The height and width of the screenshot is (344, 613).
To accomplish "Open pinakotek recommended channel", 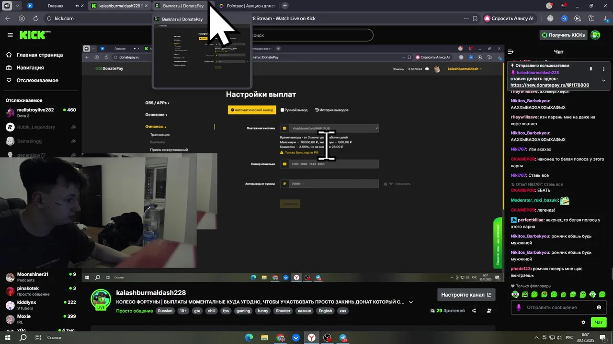I will [x=41, y=291].
